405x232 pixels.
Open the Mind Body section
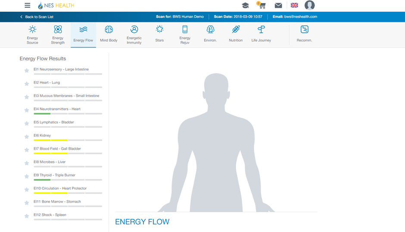coord(109,34)
